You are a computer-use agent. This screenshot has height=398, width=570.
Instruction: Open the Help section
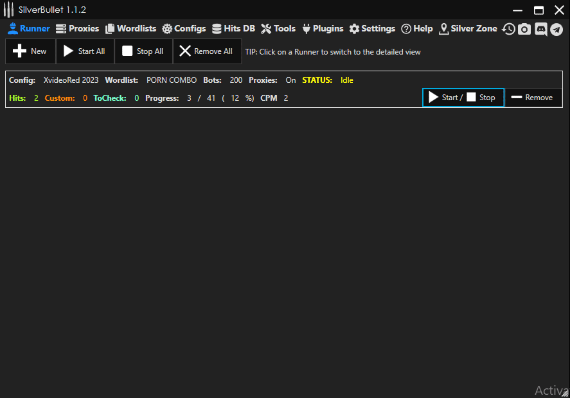coord(417,29)
